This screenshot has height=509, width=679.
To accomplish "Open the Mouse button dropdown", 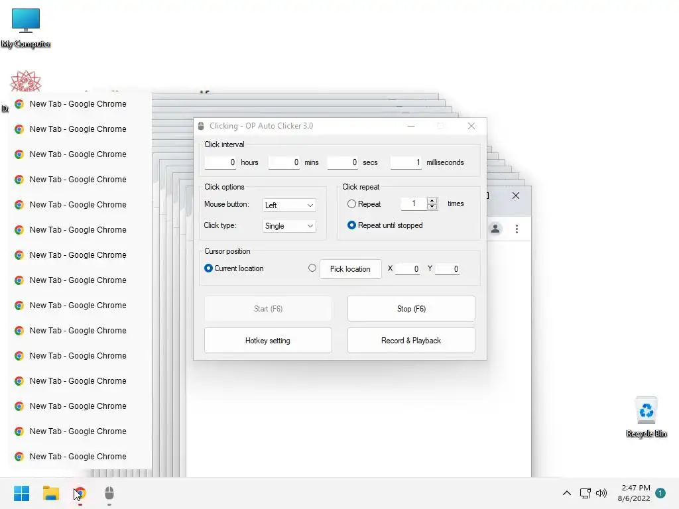I will pyautogui.click(x=289, y=205).
